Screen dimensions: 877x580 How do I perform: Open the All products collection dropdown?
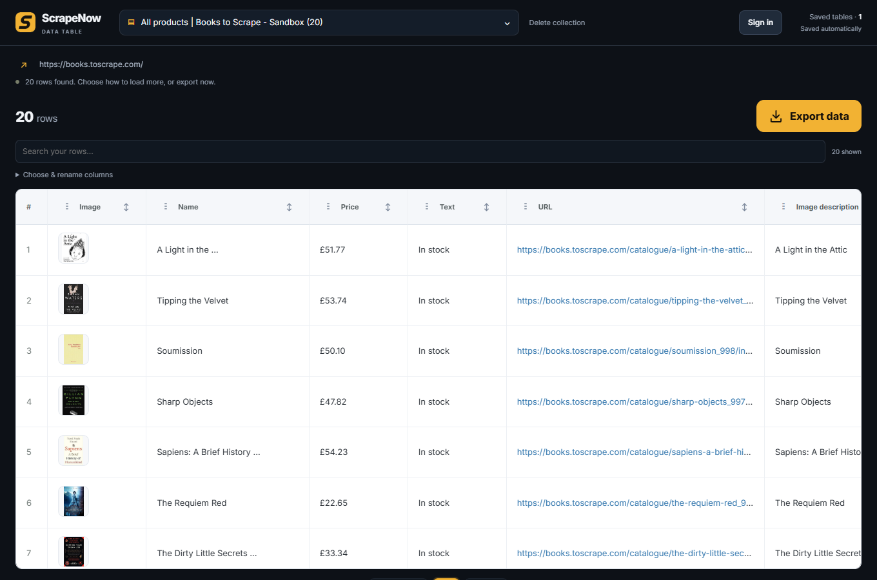tap(319, 23)
